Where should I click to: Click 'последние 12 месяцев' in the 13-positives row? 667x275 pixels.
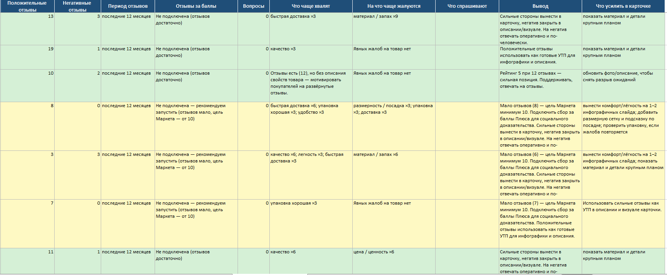point(128,29)
